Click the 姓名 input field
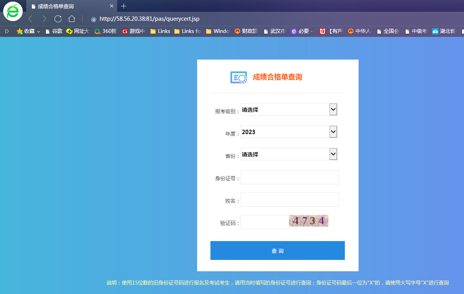This screenshot has height=294, width=464. click(x=290, y=200)
